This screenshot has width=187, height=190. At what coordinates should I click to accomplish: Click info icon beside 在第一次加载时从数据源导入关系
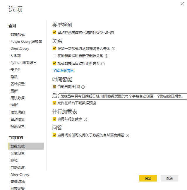pos(113,49)
